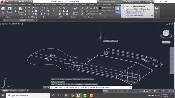Expand the Draw panel
The height and width of the screenshot is (98, 175).
click(46, 17)
